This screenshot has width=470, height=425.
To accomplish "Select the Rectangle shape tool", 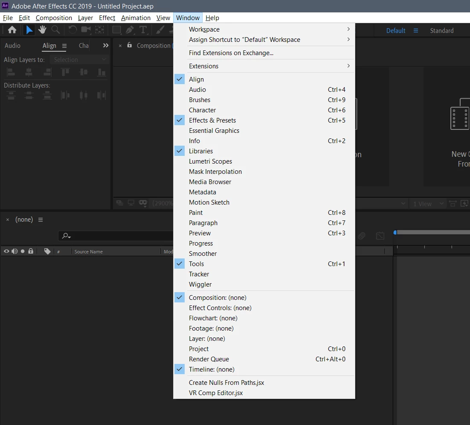I will point(116,30).
